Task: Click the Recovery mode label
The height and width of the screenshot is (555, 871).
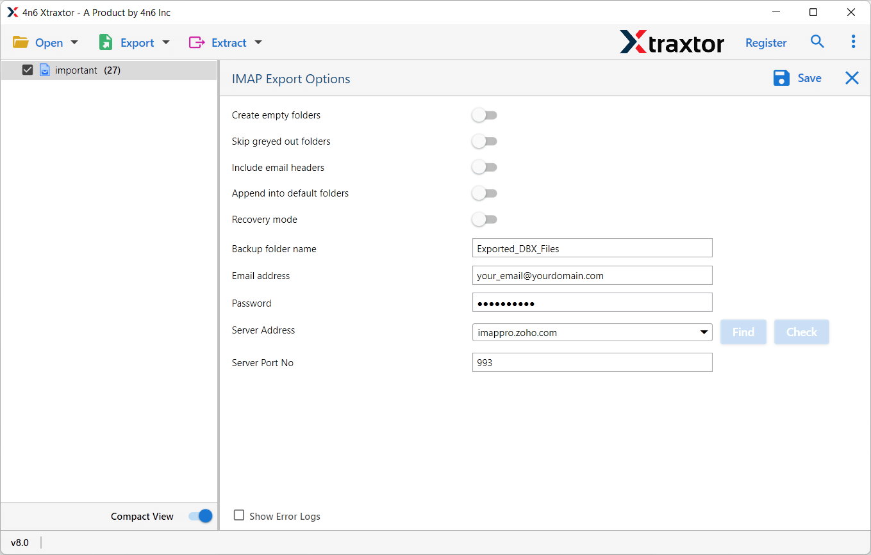Action: pyautogui.click(x=265, y=220)
